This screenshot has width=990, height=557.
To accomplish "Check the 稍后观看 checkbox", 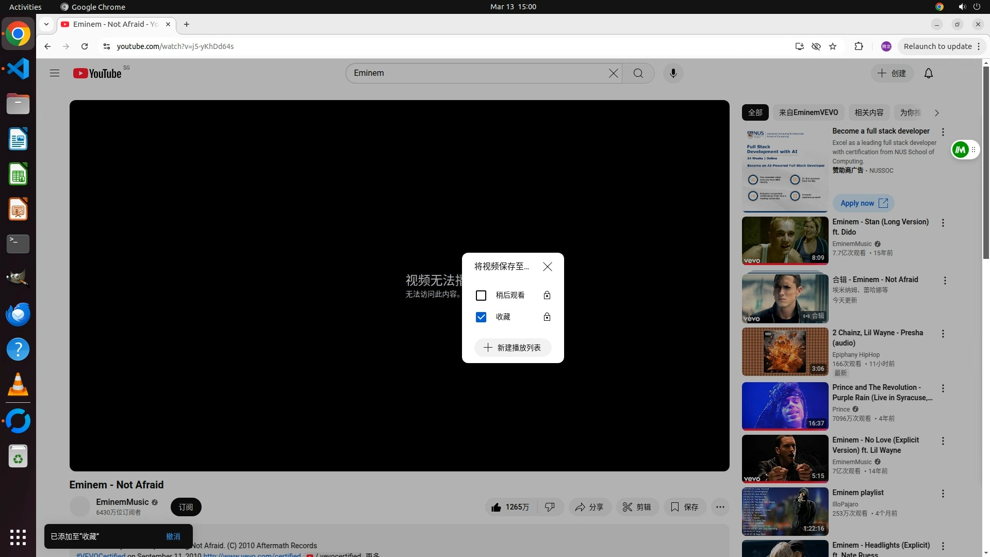I will click(481, 296).
